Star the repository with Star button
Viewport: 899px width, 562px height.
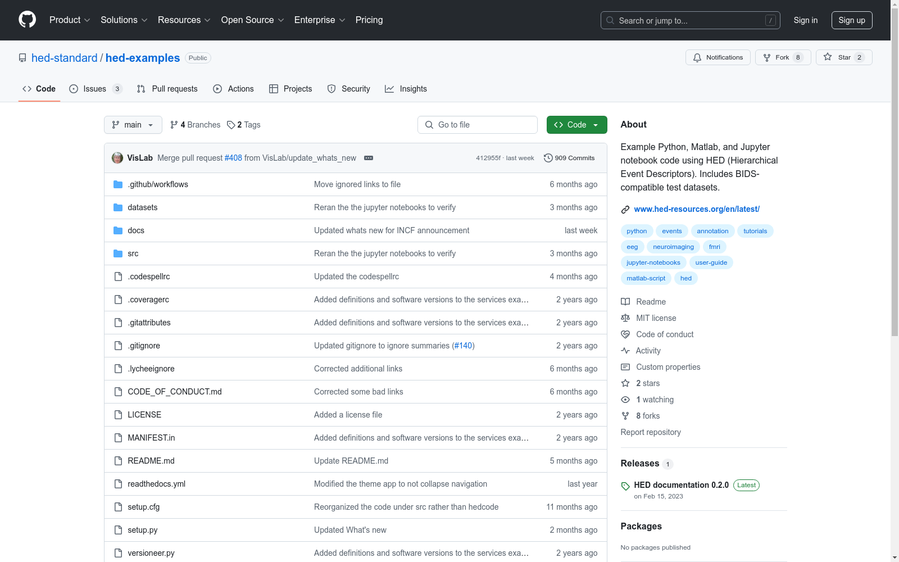pos(844,57)
